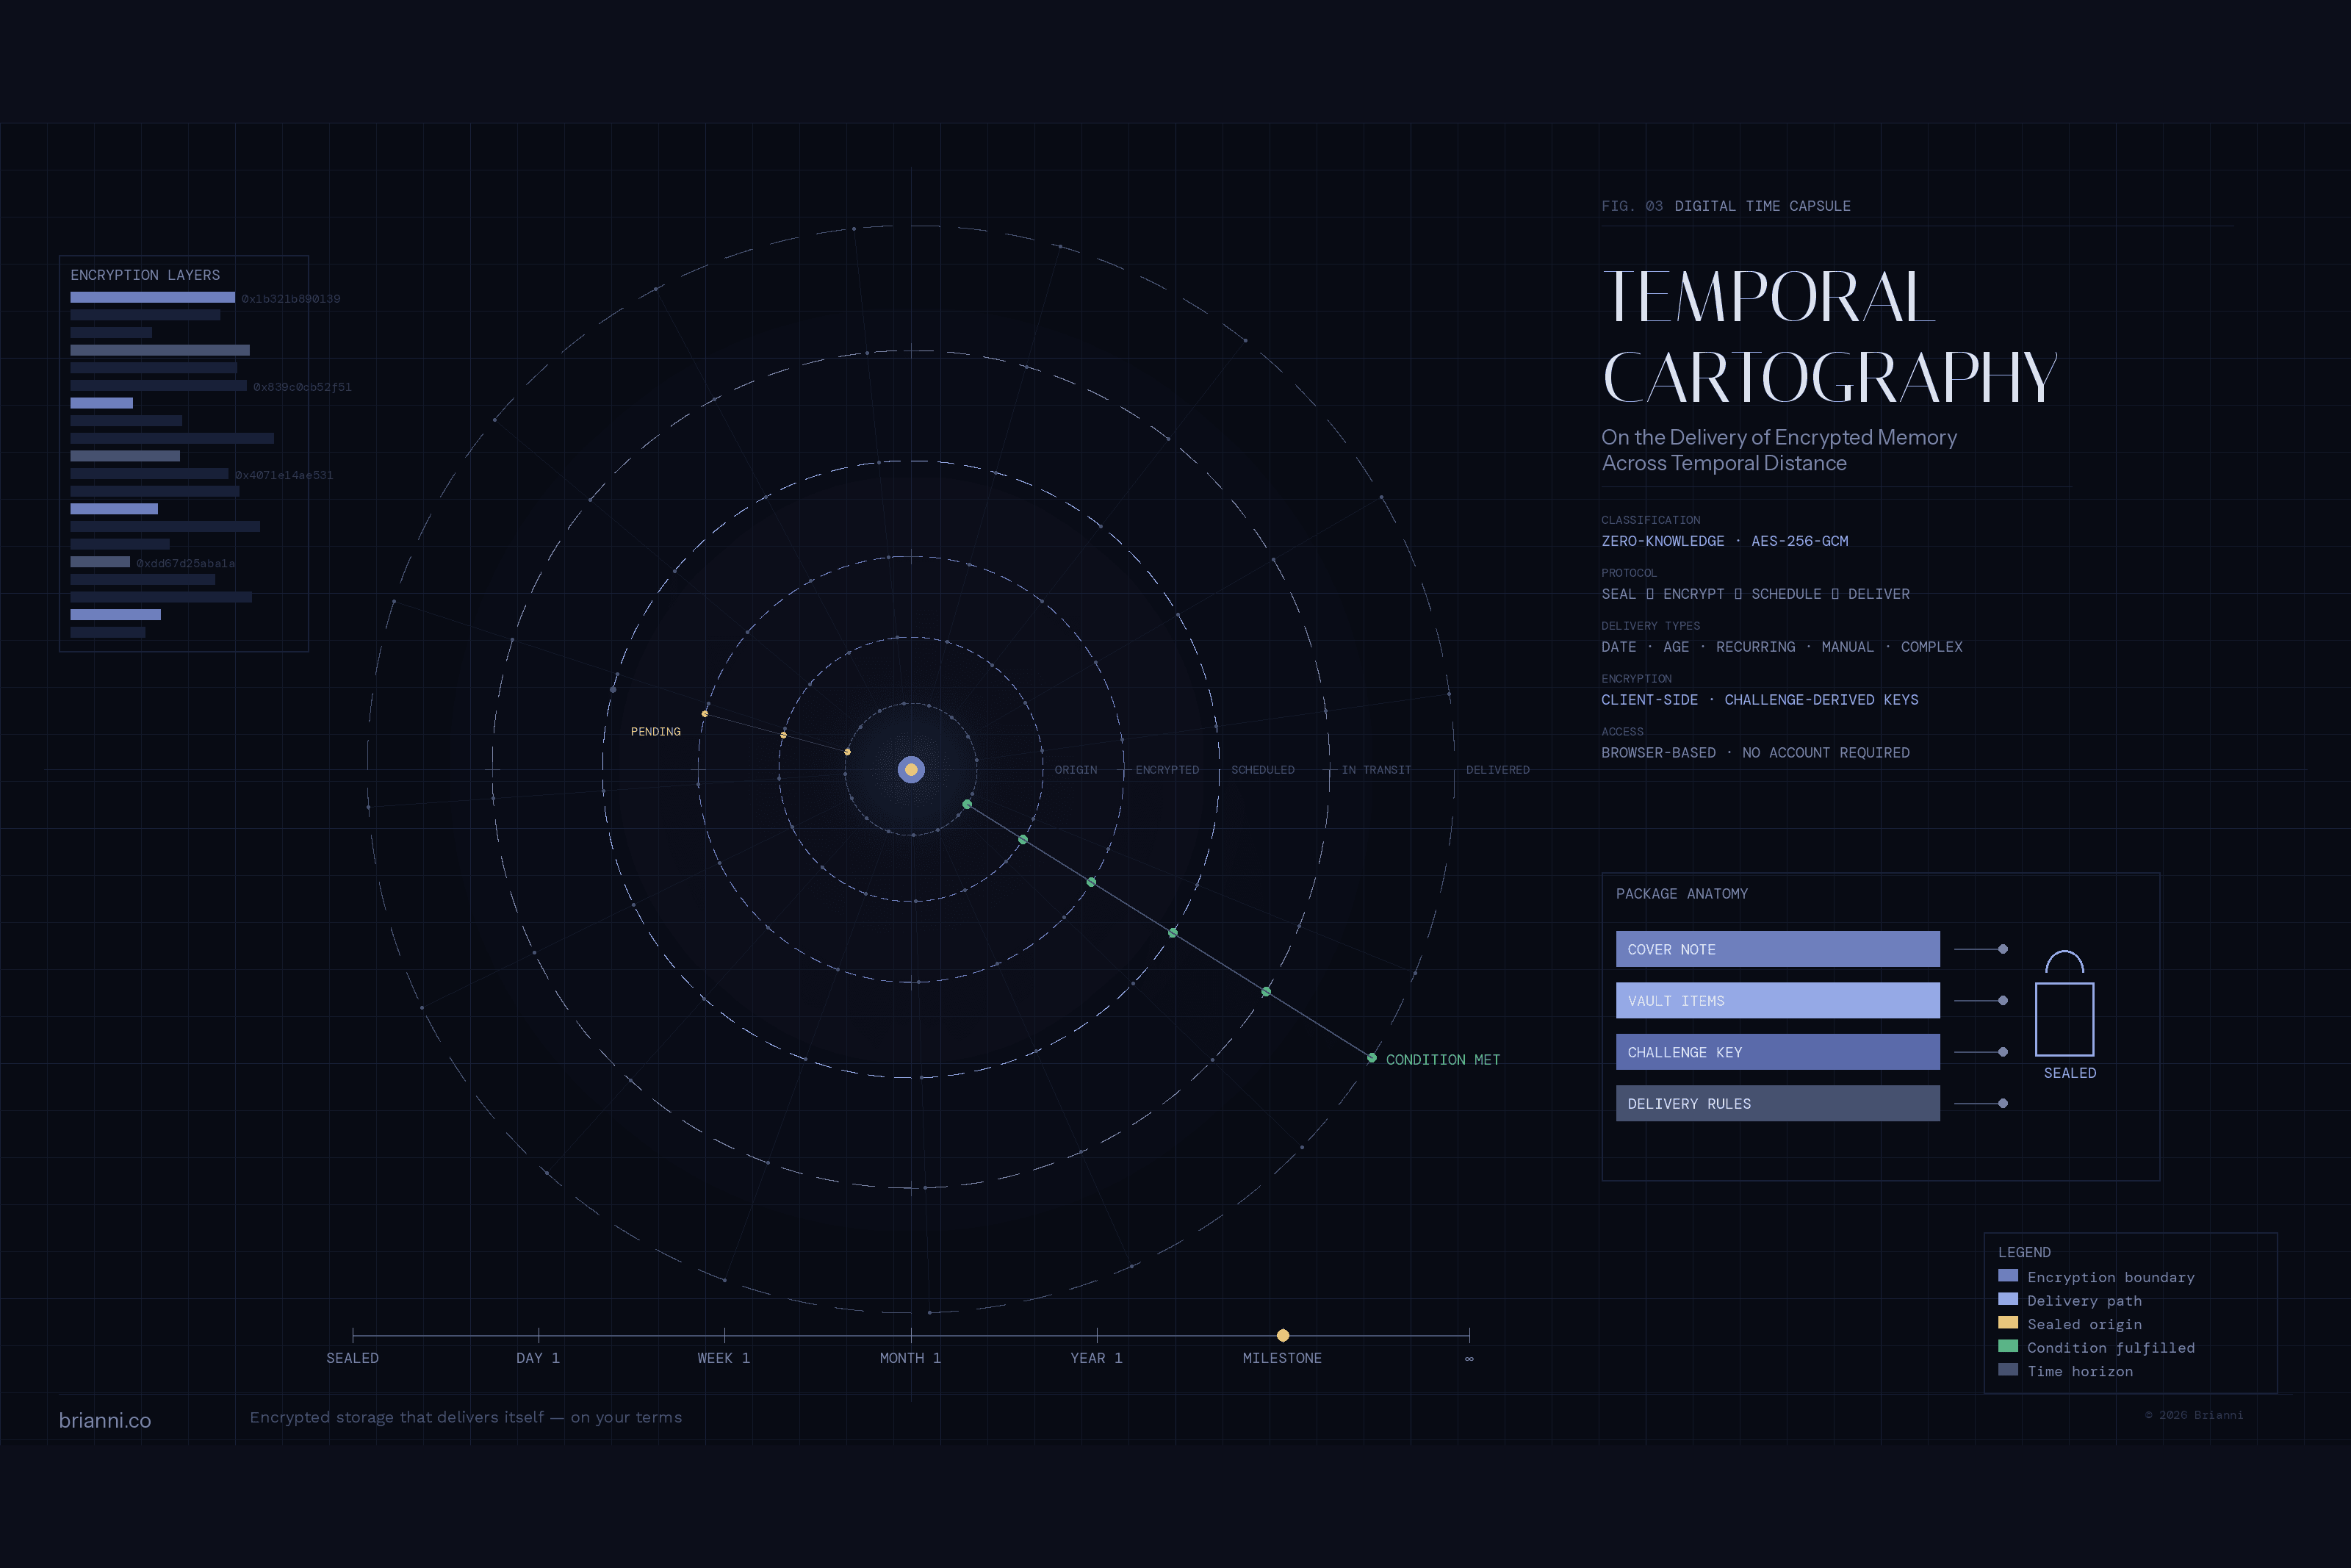This screenshot has width=2351, height=1568.
Task: Click the YEAR 1 timeline label
Action: 1097,1358
